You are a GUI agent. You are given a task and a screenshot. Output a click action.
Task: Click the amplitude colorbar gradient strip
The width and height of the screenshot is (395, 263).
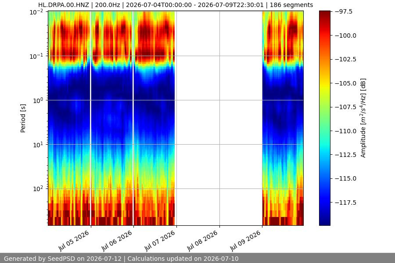pyautogui.click(x=324, y=118)
